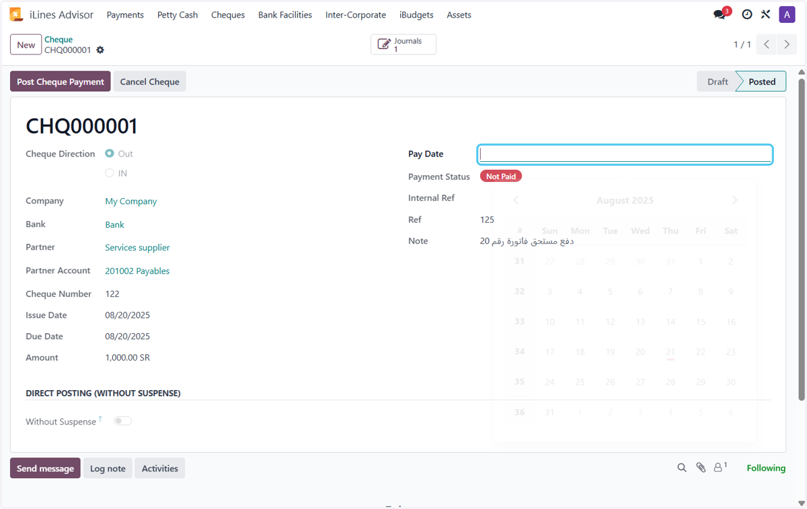Click the Issue Date value 08/20/2025

(x=127, y=315)
